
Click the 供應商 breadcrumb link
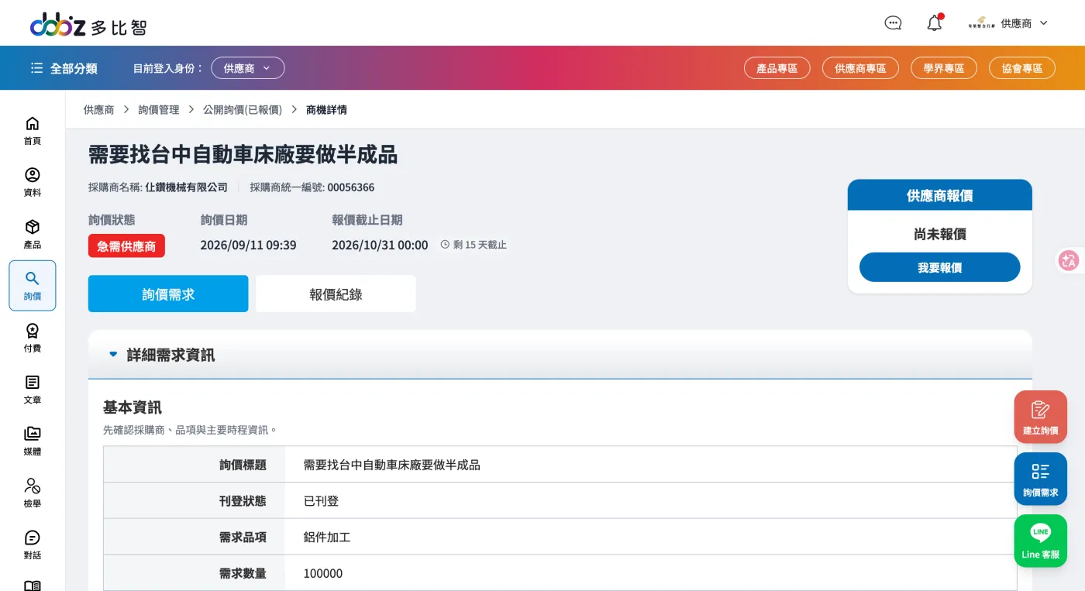[x=98, y=110]
